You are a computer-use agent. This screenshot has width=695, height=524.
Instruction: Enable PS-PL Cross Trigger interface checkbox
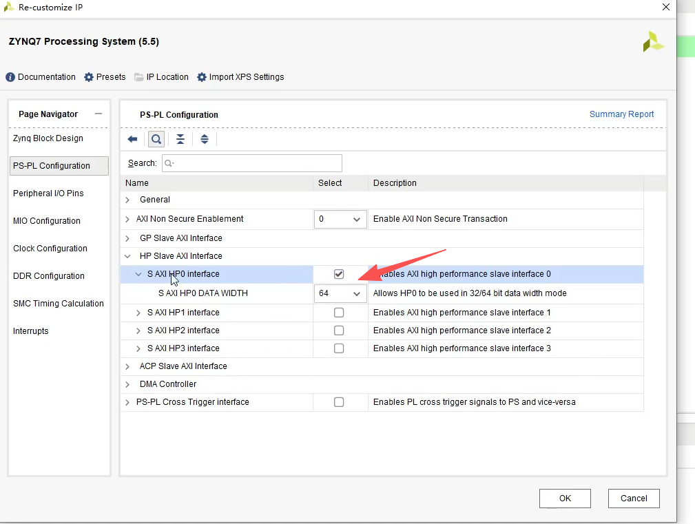(x=339, y=402)
